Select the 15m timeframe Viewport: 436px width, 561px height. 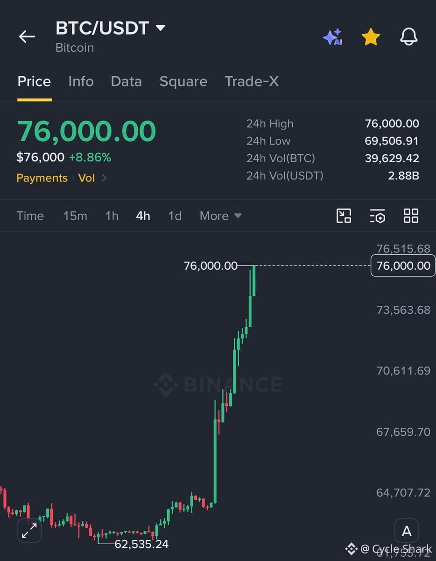point(75,216)
